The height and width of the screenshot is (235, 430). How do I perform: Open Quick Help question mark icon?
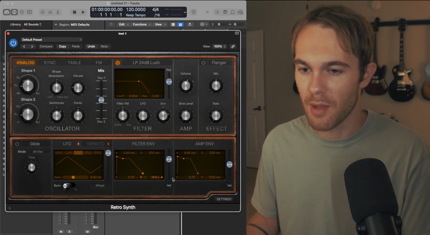[x=22, y=12]
